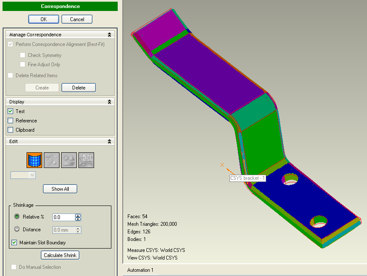The image size is (367, 276).
Task: Select the geometry shapes edit tool
Action: [x=69, y=160]
